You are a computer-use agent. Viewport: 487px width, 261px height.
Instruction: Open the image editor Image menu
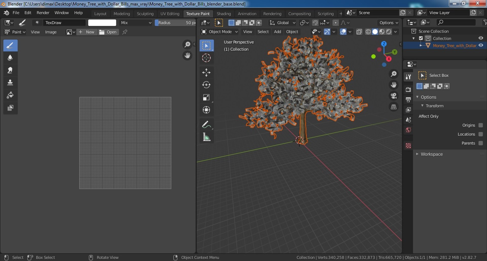coord(51,32)
